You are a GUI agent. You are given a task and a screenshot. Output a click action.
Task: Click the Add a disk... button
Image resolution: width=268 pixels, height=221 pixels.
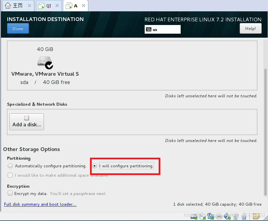click(x=27, y=122)
